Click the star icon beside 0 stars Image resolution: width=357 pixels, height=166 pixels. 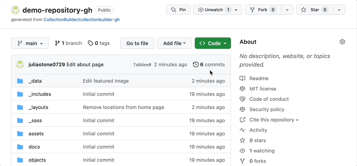click(x=242, y=140)
